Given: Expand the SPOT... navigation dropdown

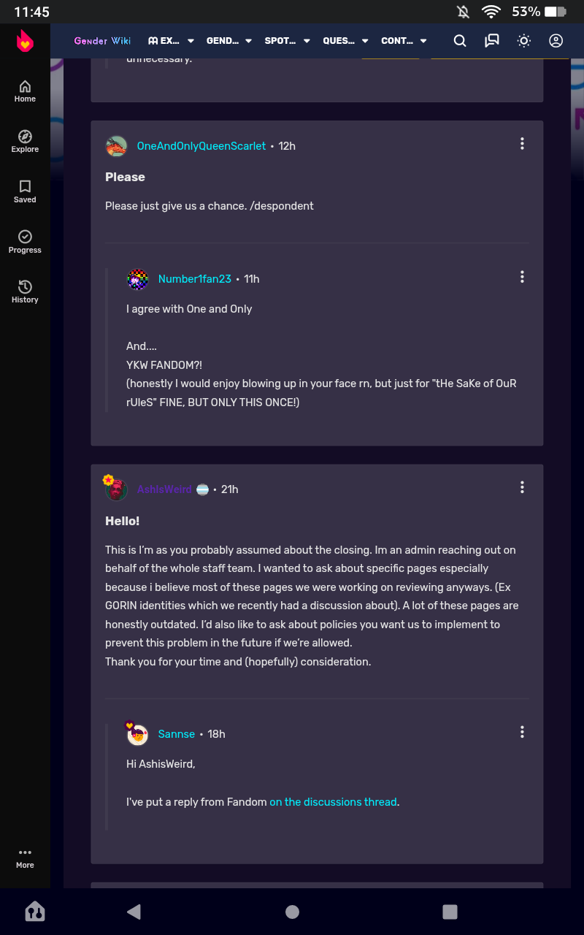Looking at the screenshot, I should 287,41.
